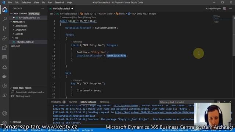Click the Debug Tests code lens link

point(90,17)
